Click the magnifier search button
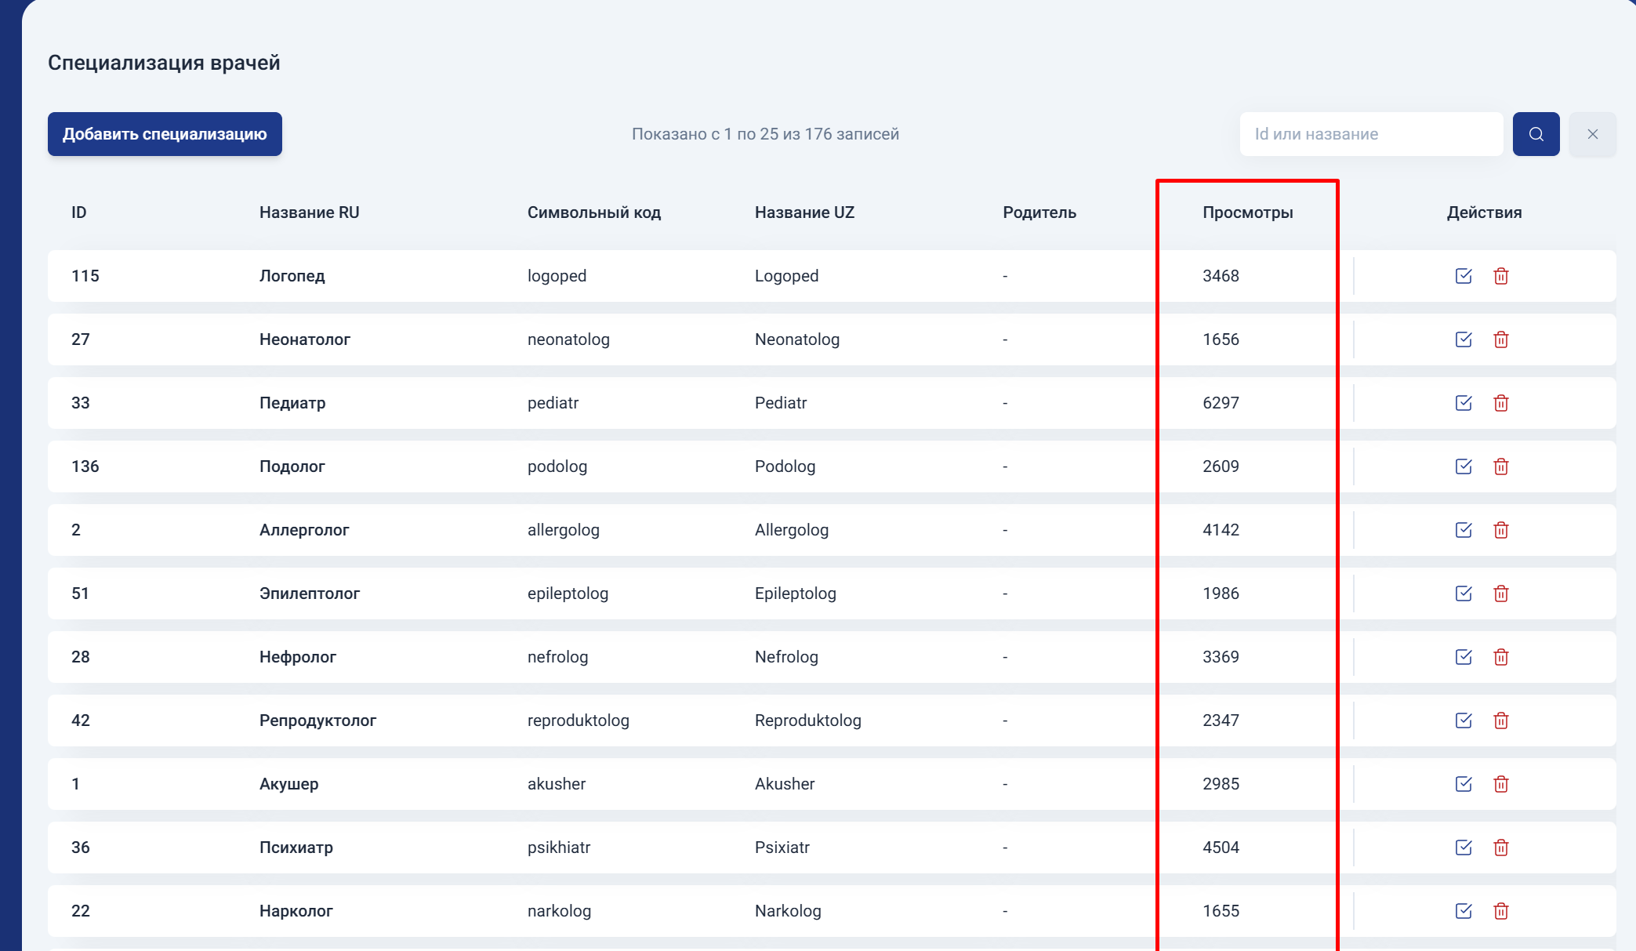The width and height of the screenshot is (1636, 951). click(x=1536, y=134)
